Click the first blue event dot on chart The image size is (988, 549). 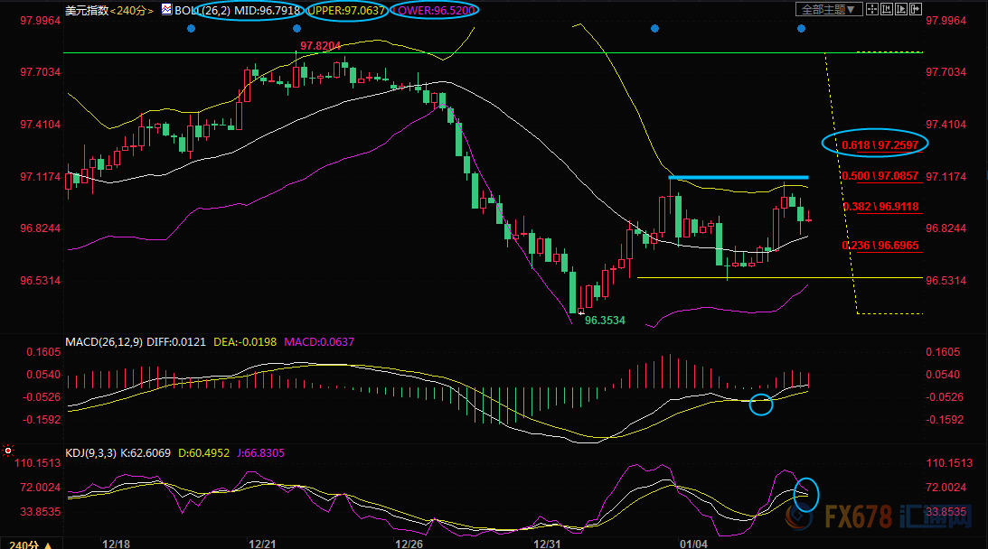coord(191,29)
